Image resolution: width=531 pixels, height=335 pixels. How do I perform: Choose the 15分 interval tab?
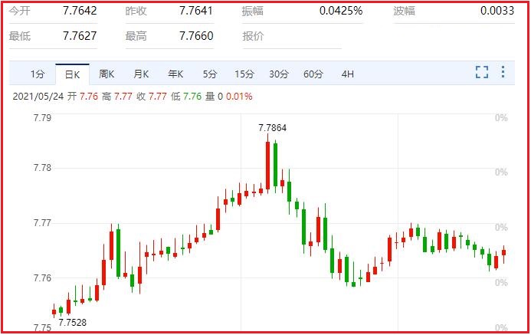pyautogui.click(x=244, y=74)
